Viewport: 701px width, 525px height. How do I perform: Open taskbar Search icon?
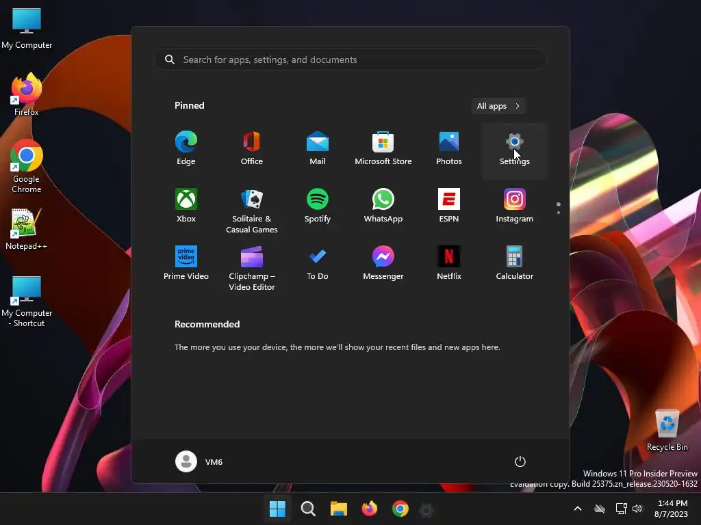coord(308,509)
